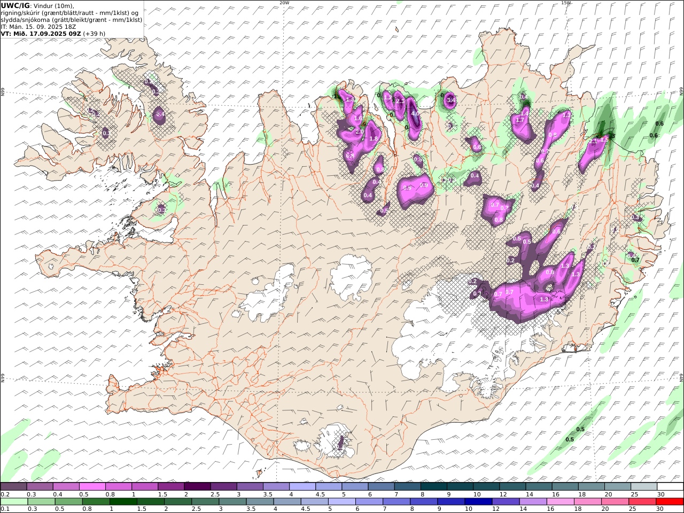Click the '3.5' tick label, upper legend scale
The width and height of the screenshot is (684, 513).
267,495
